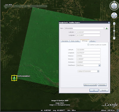Pan down with the move joystick arrow
119x112 pixels.
pyautogui.click(x=114, y=17)
